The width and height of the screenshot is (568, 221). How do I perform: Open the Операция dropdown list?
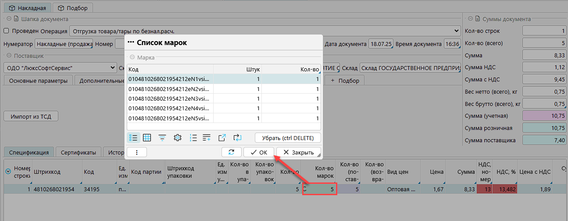coord(456,31)
